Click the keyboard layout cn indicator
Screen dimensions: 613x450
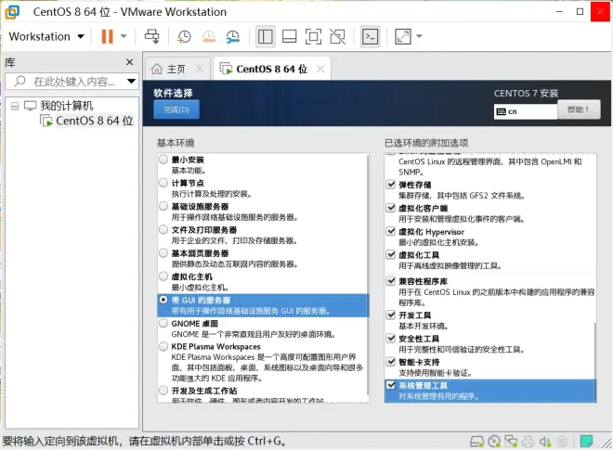[x=525, y=111]
